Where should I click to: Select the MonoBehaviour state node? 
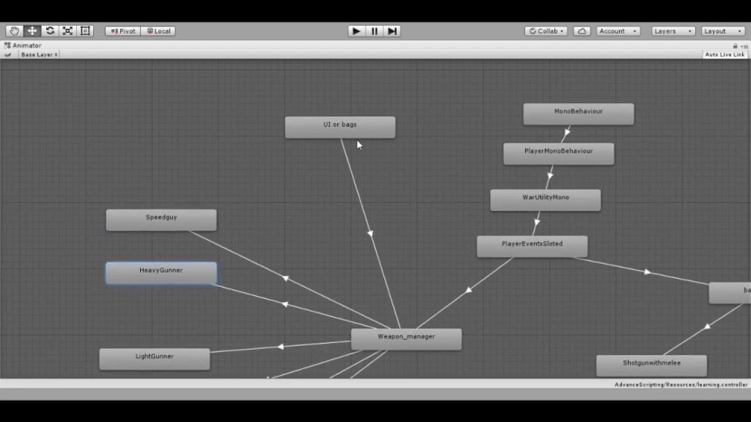pyautogui.click(x=579, y=114)
